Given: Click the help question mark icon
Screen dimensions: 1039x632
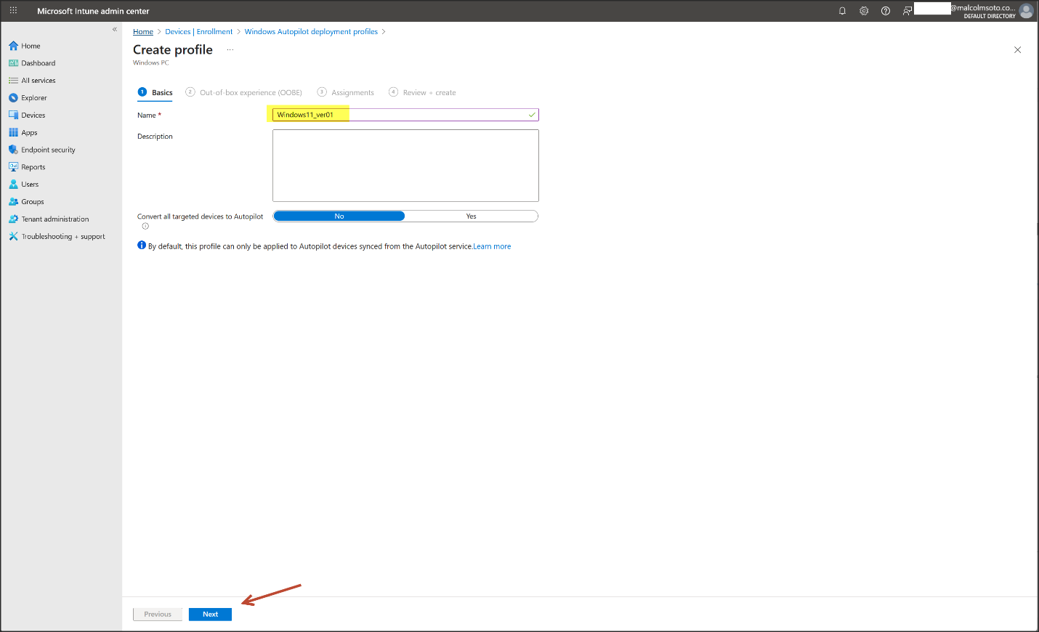Looking at the screenshot, I should click(x=885, y=11).
